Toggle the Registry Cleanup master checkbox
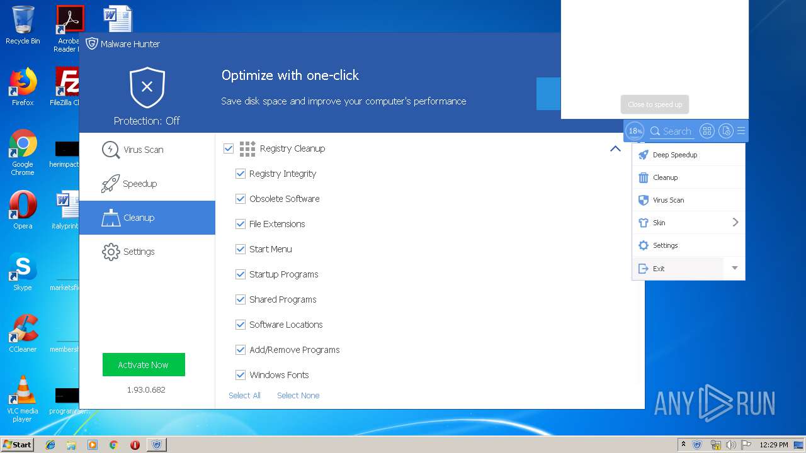 [229, 148]
